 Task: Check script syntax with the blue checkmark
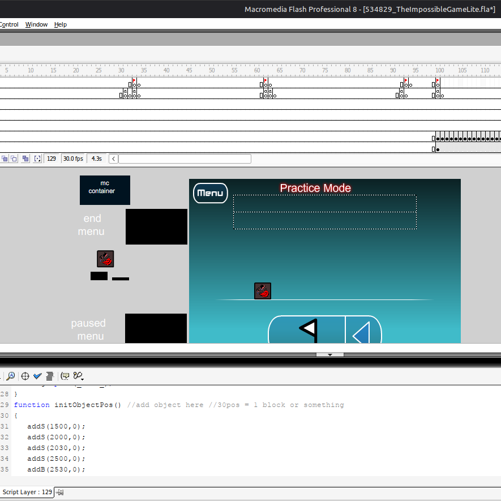[x=37, y=376]
